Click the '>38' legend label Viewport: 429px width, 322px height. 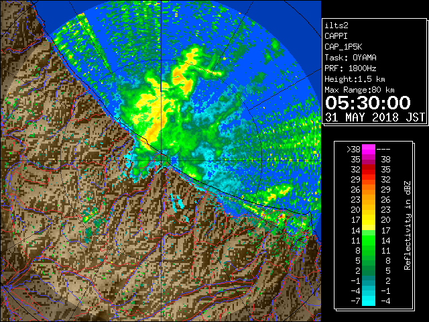(353, 150)
